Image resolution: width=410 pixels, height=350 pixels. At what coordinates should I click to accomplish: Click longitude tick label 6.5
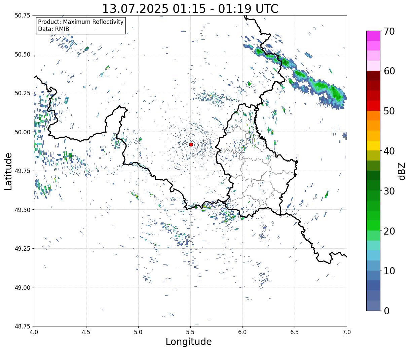click(295, 332)
